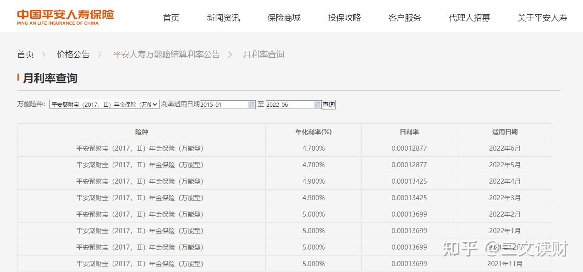
Task: Click the 5.000% rate in the 2022年1月 row
Action: click(x=313, y=231)
